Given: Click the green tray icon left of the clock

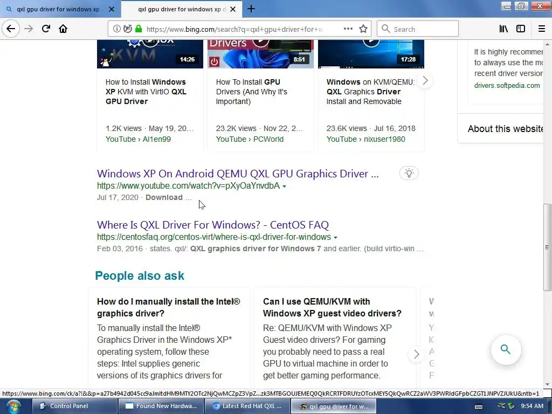Looking at the screenshot, I should click(511, 406).
